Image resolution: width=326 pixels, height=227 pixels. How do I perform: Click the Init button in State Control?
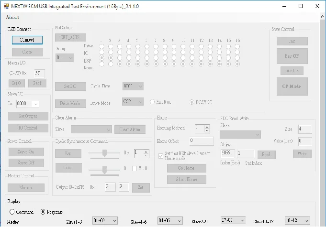tap(292, 41)
